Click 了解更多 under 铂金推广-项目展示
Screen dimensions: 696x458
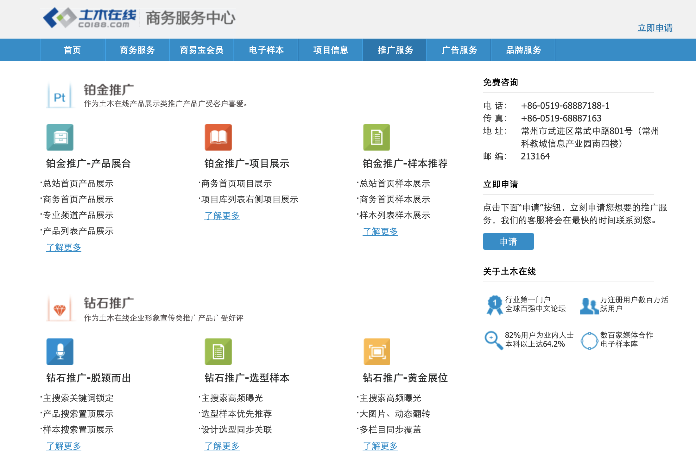coord(222,216)
